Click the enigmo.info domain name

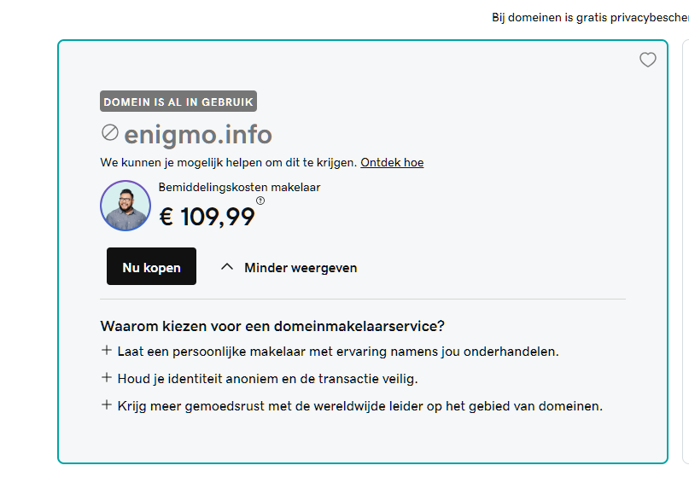click(x=198, y=134)
